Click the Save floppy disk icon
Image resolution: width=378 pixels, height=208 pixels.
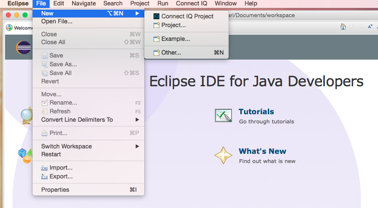45,55
